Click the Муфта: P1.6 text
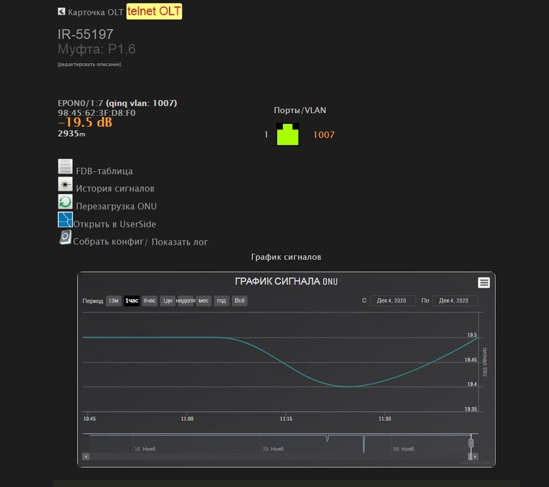 click(97, 49)
